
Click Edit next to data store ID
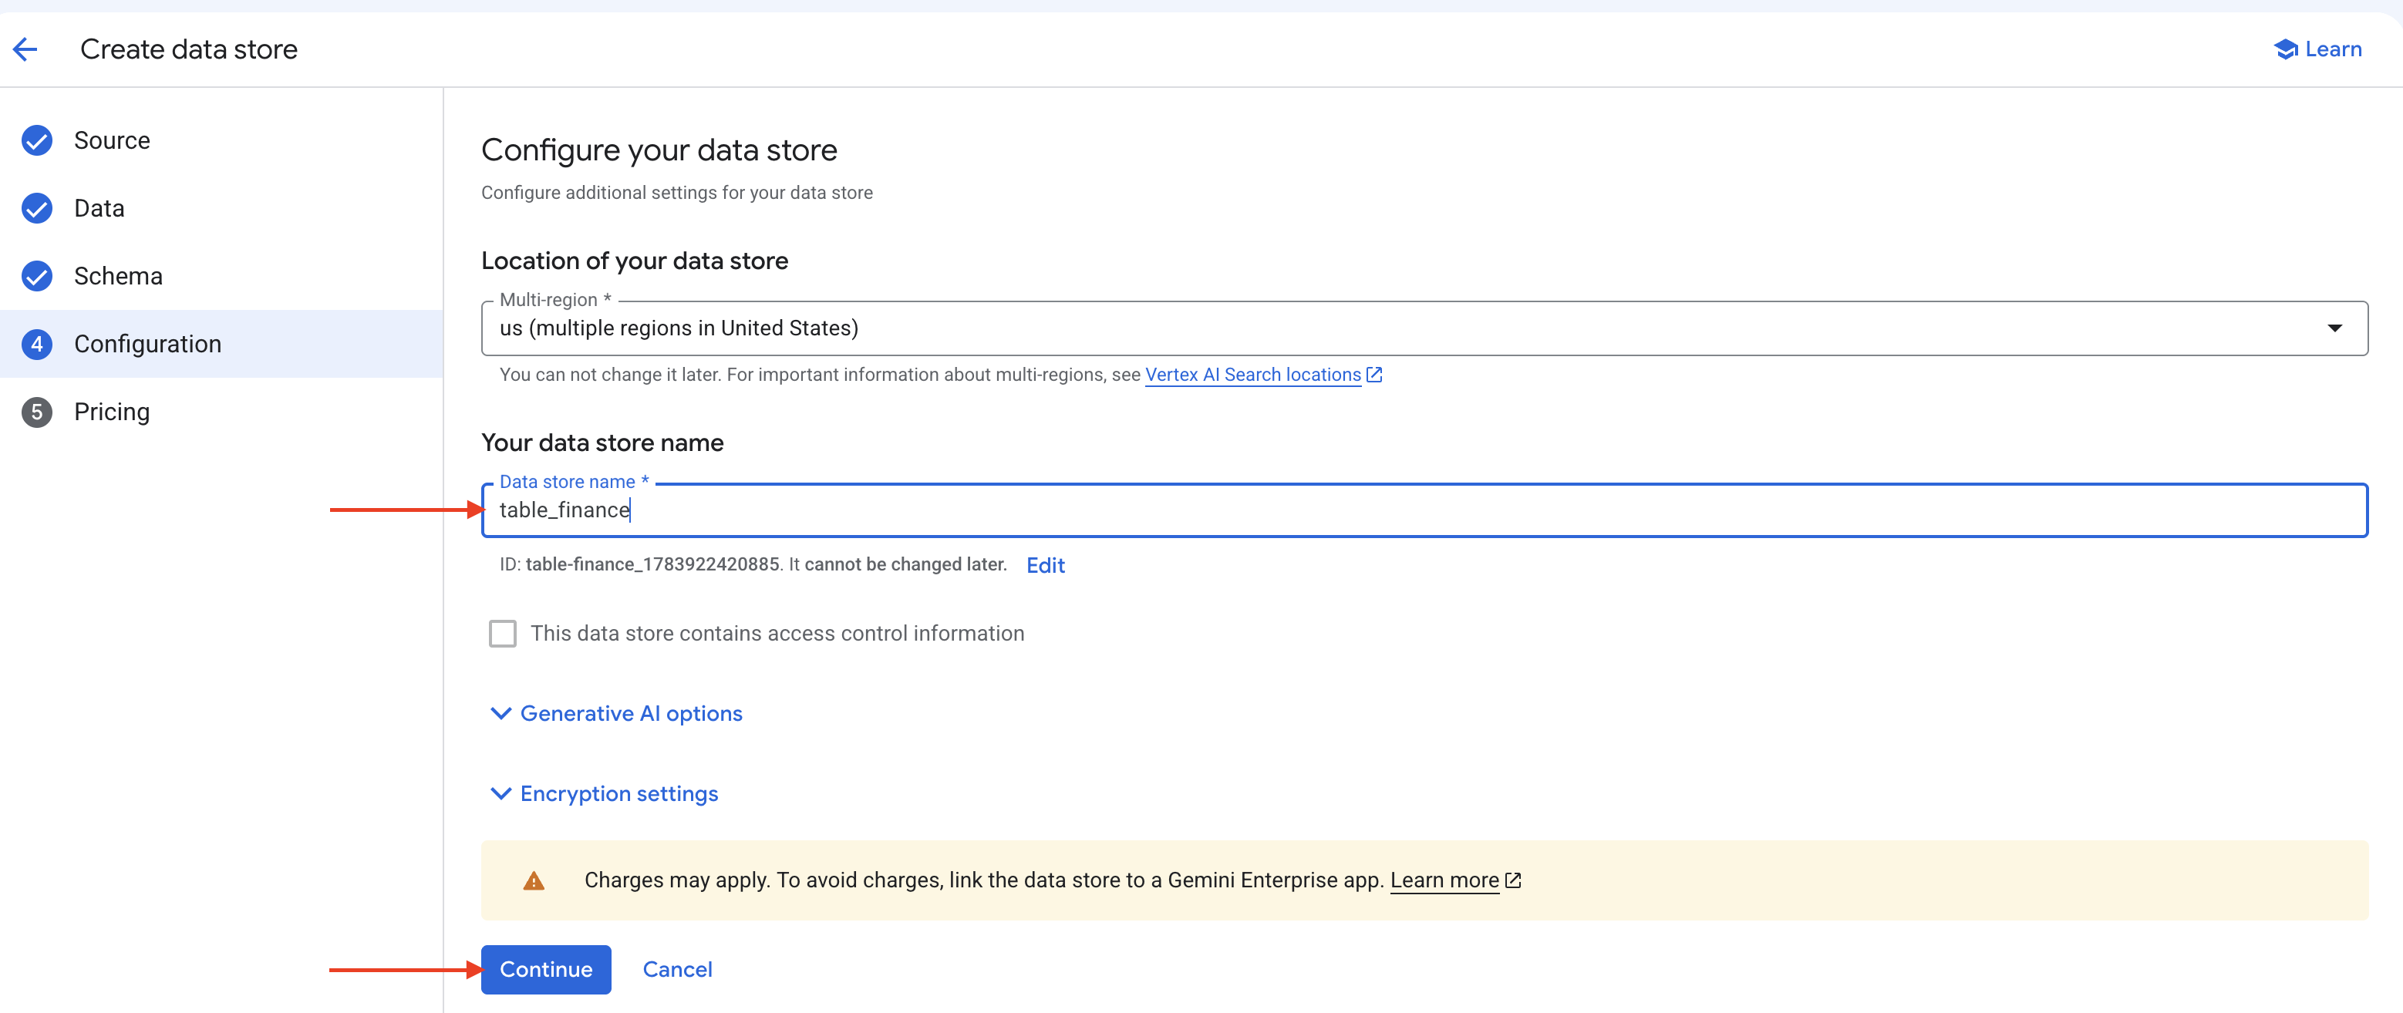tap(1045, 565)
